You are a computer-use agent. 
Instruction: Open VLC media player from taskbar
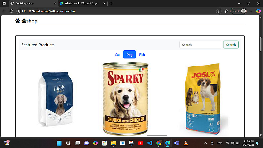click(186, 143)
